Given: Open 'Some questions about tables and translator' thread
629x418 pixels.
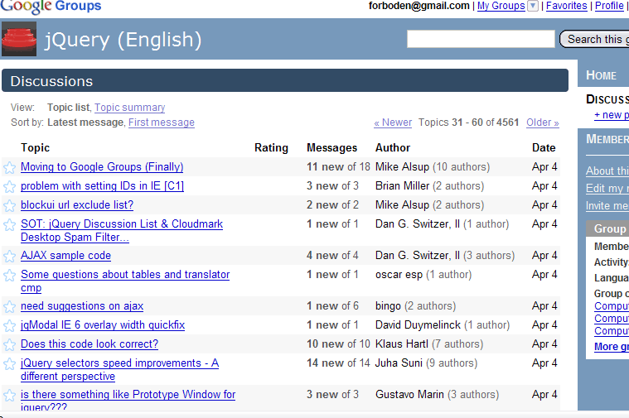Looking at the screenshot, I should click(125, 281).
